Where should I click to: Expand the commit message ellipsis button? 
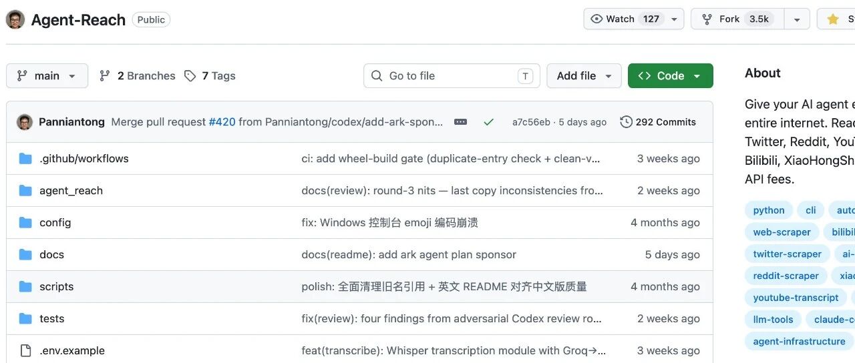[460, 121]
